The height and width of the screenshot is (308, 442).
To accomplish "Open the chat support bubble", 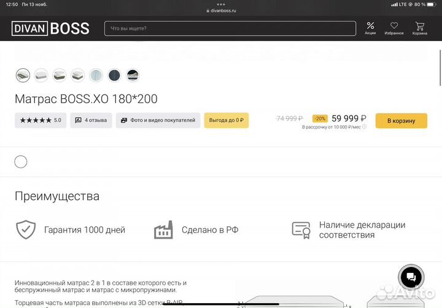I will [x=411, y=277].
